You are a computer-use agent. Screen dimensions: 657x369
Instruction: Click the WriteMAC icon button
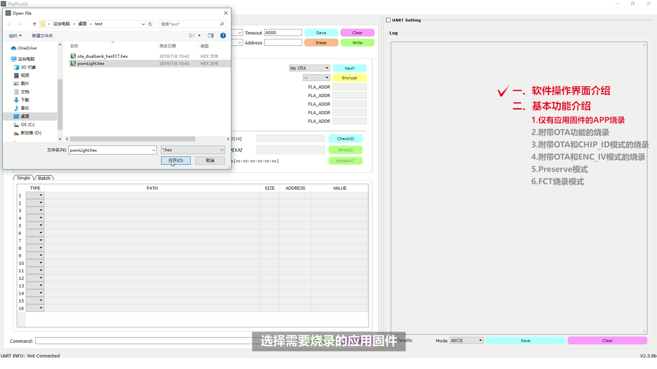(x=346, y=161)
